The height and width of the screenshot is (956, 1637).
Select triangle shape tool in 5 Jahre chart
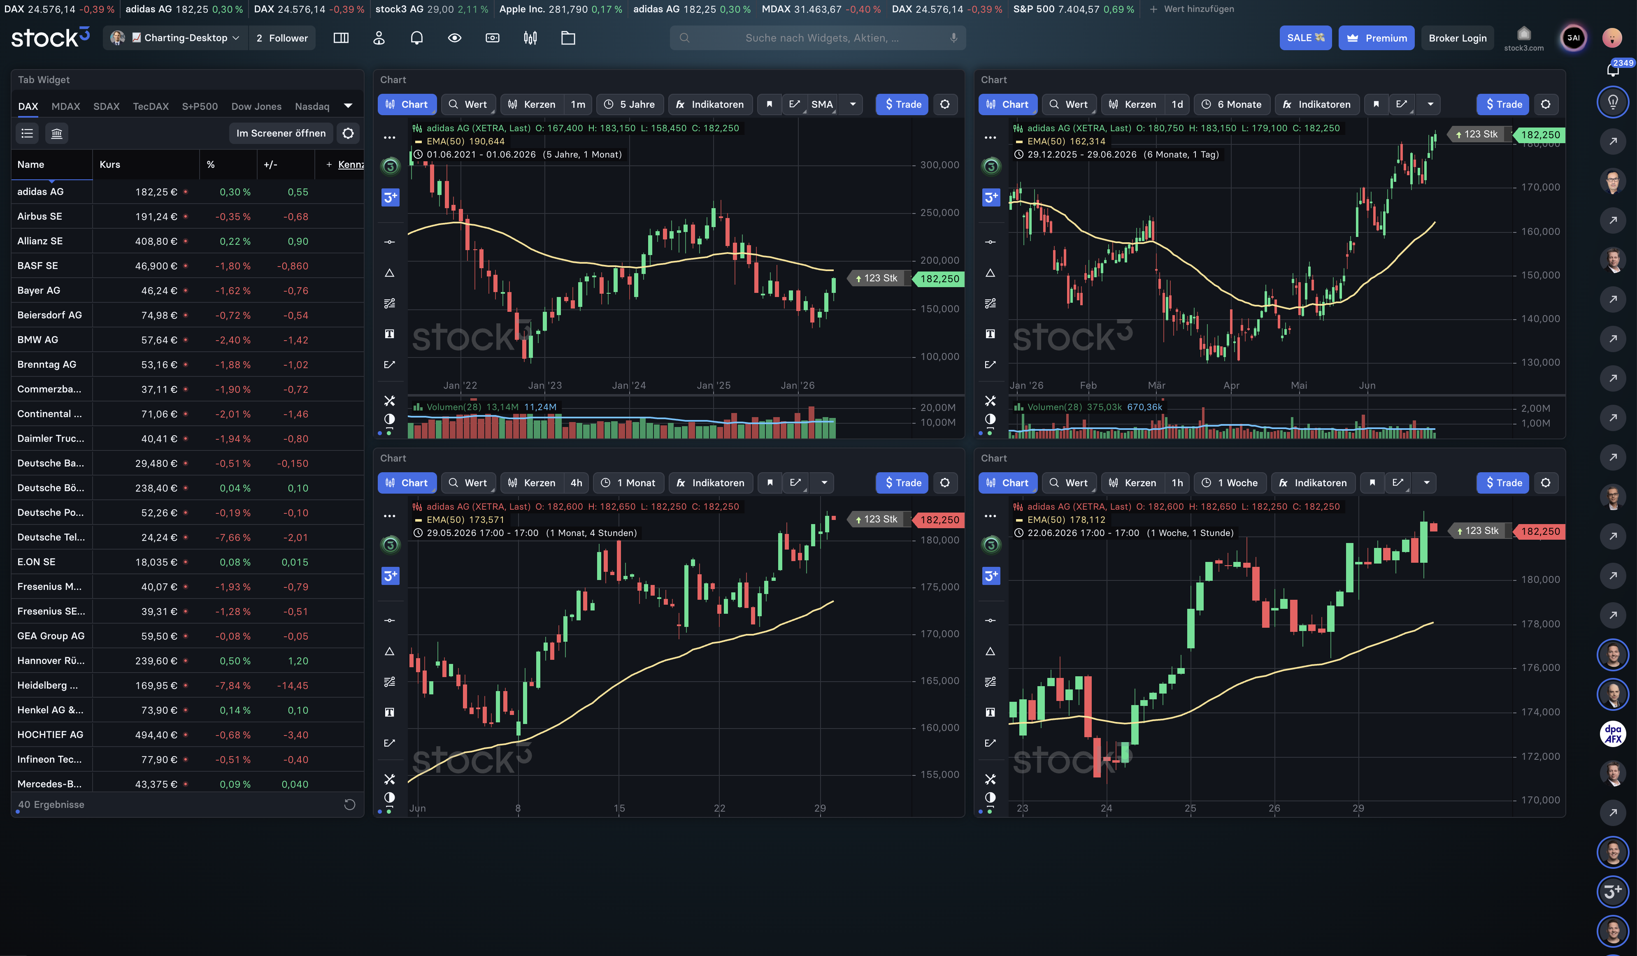click(x=390, y=273)
